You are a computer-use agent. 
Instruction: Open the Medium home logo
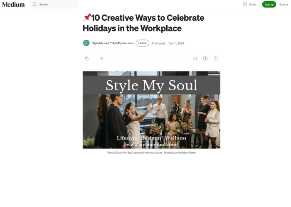tap(13, 5)
